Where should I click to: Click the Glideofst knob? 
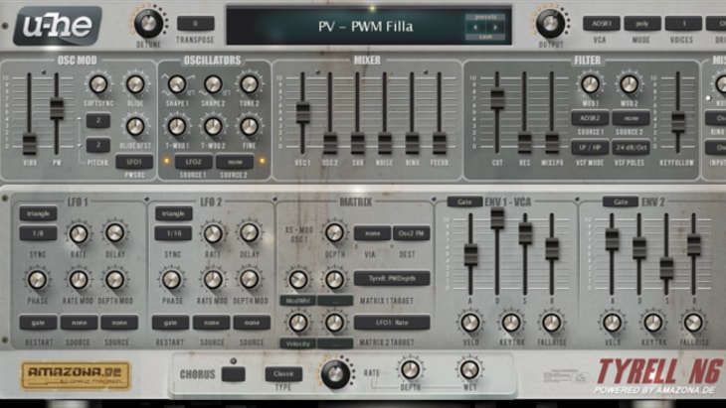135,126
